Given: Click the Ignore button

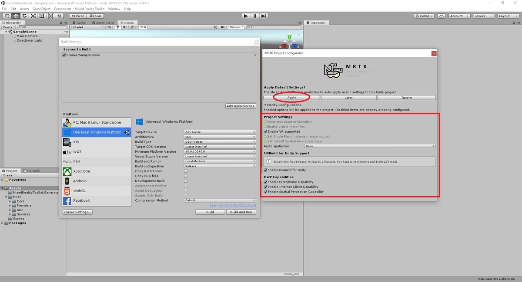Looking at the screenshot, I should [x=407, y=98].
